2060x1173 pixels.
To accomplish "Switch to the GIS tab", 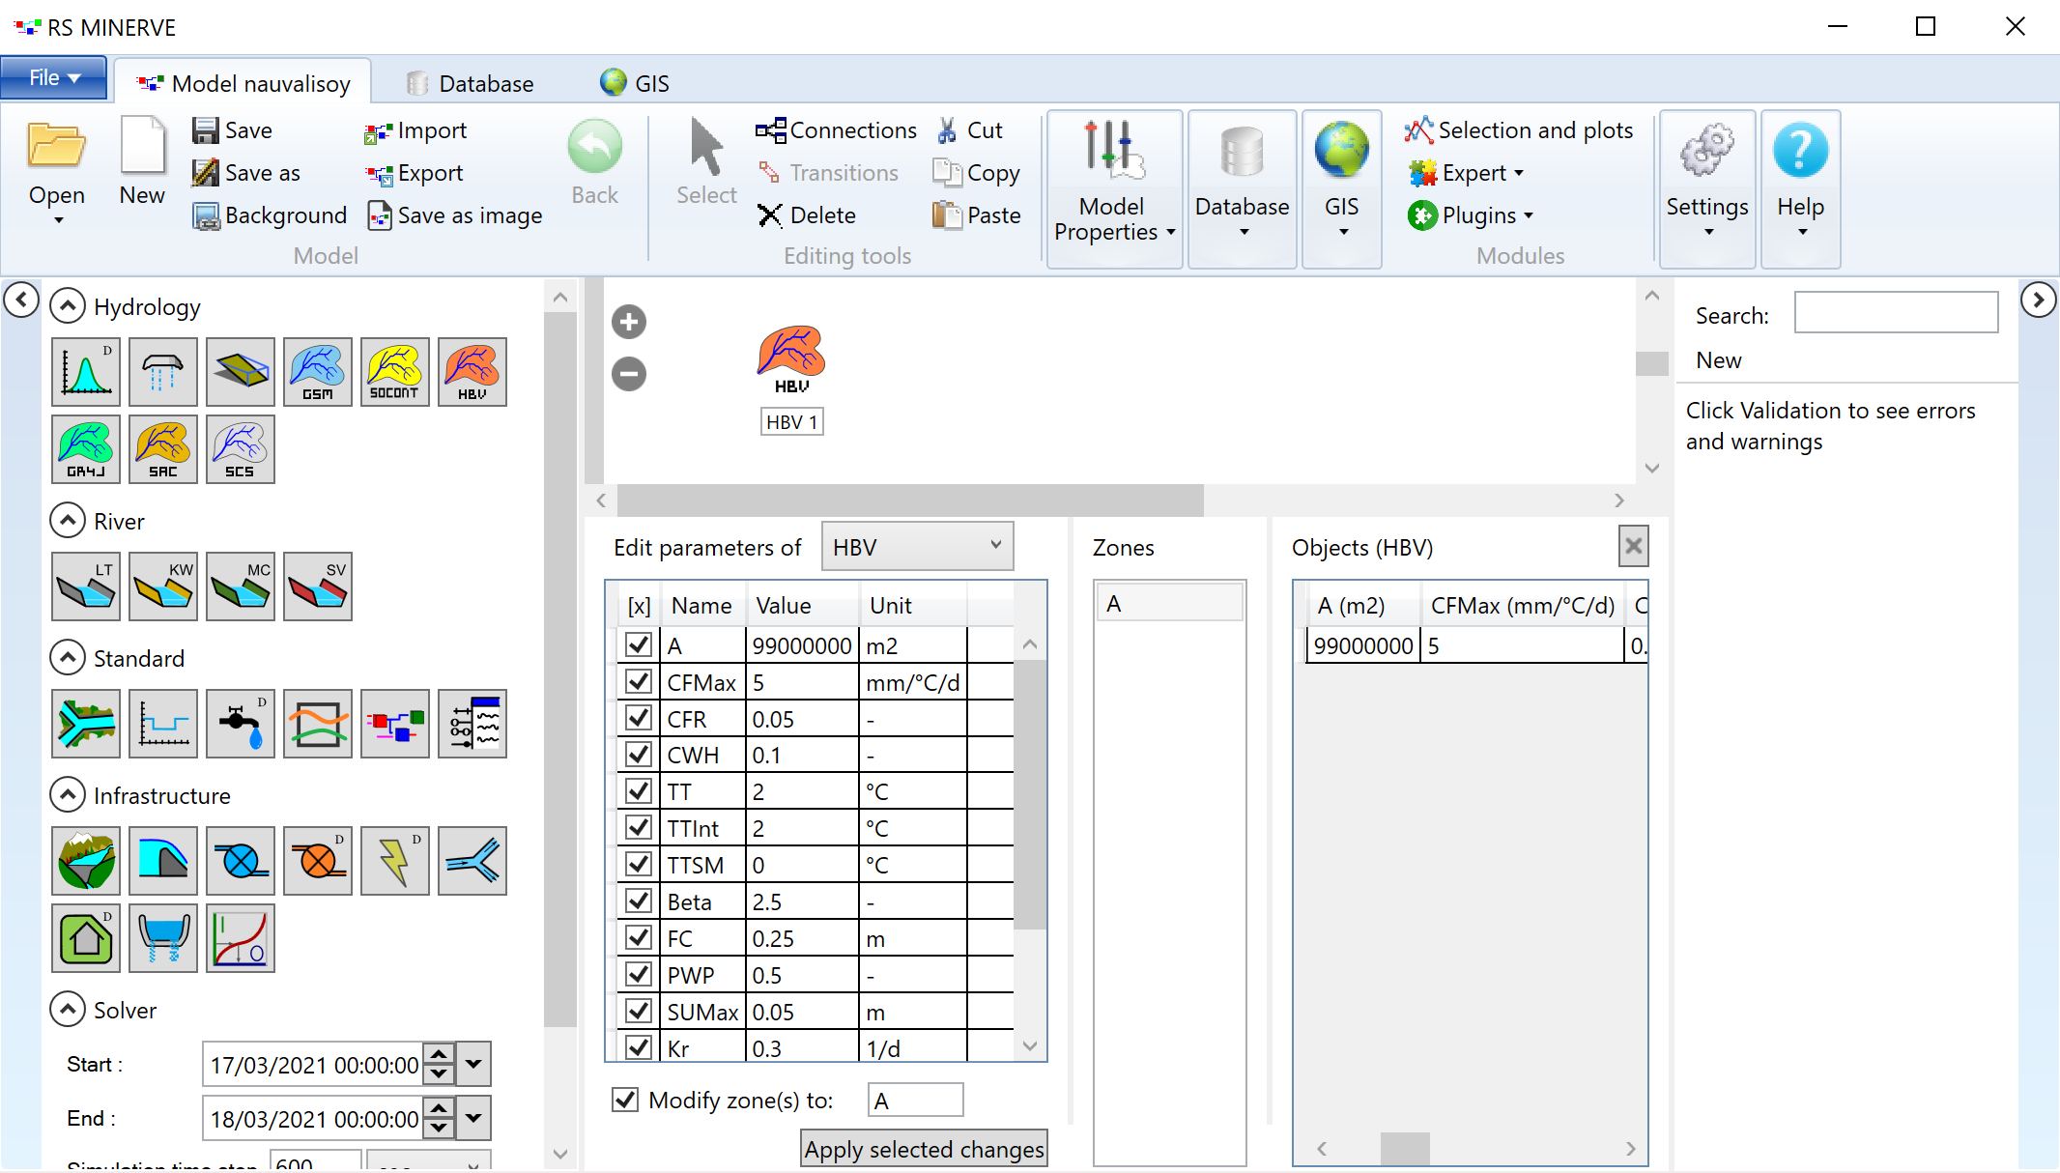I will click(635, 83).
